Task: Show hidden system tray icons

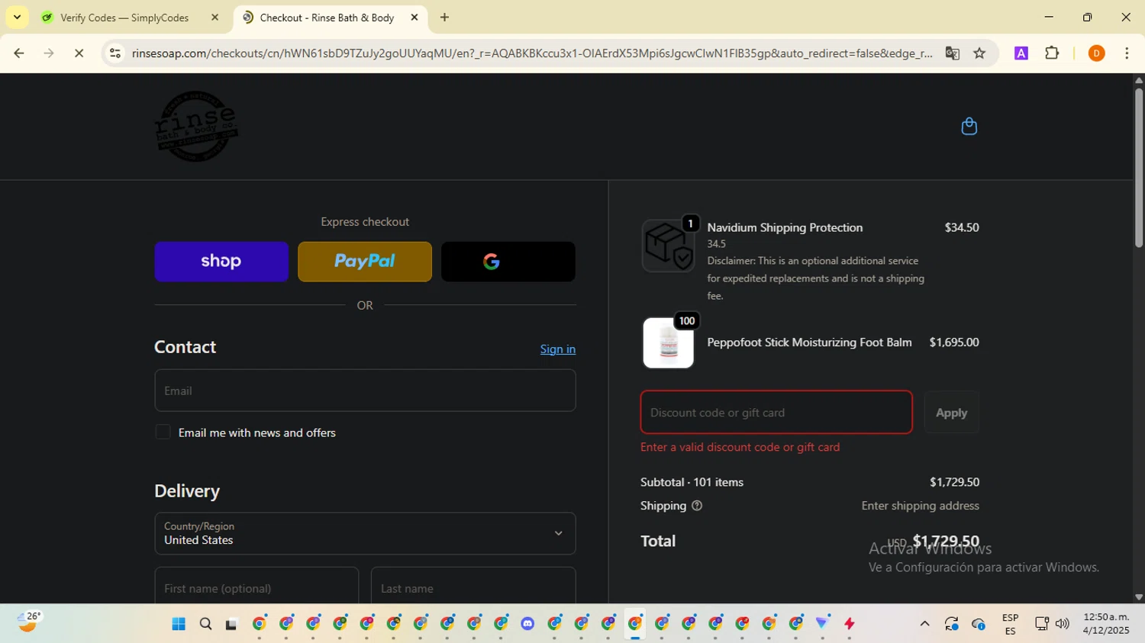Action: 924,624
